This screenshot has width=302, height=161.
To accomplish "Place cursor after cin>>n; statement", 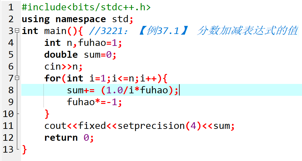I will click(x=83, y=67).
